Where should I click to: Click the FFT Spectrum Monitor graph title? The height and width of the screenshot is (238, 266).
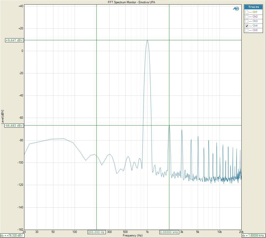pyautogui.click(x=131, y=2)
